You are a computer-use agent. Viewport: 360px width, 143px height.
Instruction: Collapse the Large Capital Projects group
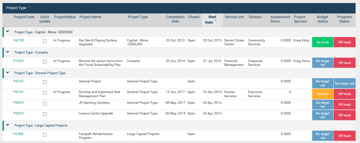click(x=8, y=125)
